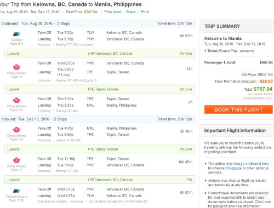The width and height of the screenshot is (274, 208).
Task: Click the YVR Vancouver 11h layover bar
Action: (x=100, y=180)
